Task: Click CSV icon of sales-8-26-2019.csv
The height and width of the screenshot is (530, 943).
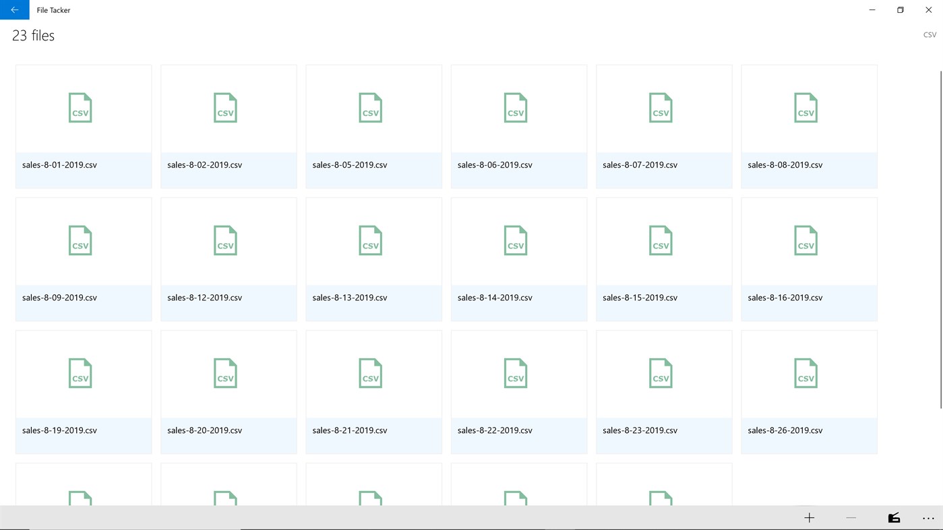Action: click(806, 373)
